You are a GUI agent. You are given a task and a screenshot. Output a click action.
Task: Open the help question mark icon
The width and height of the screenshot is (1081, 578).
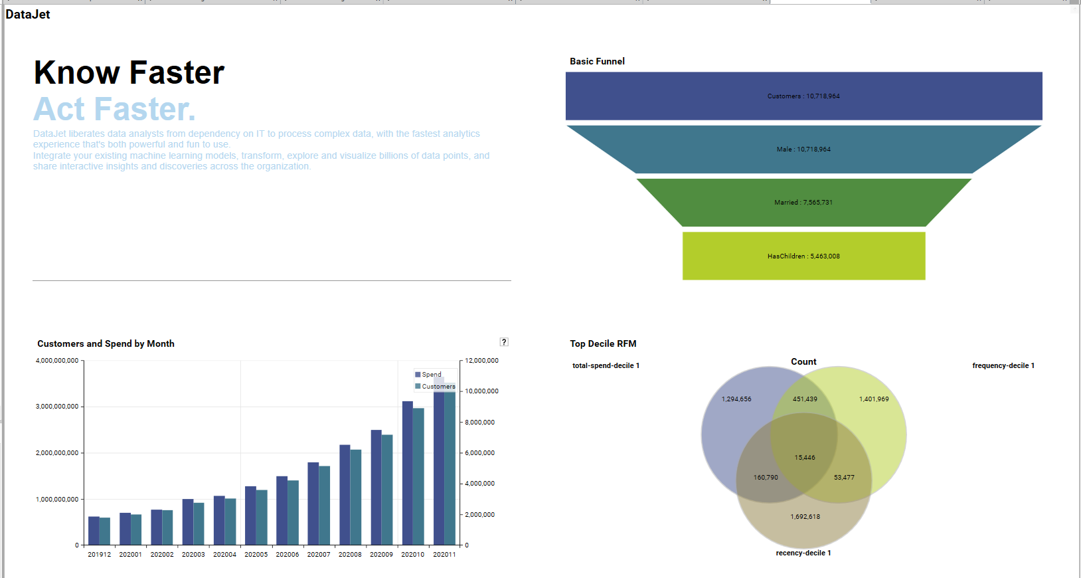pyautogui.click(x=504, y=342)
